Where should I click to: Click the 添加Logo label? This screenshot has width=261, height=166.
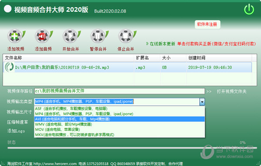(16, 131)
